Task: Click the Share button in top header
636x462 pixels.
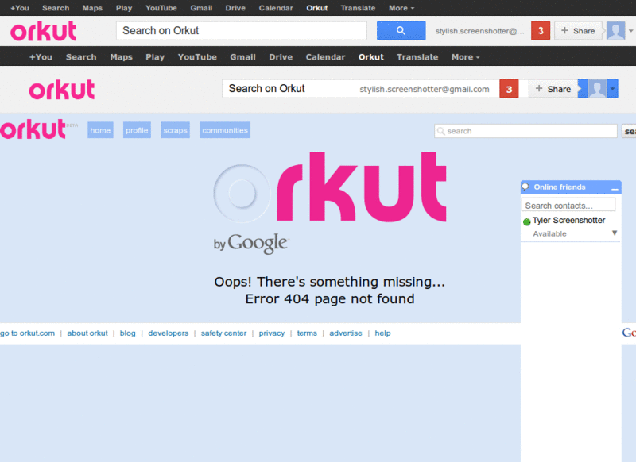Action: point(578,31)
